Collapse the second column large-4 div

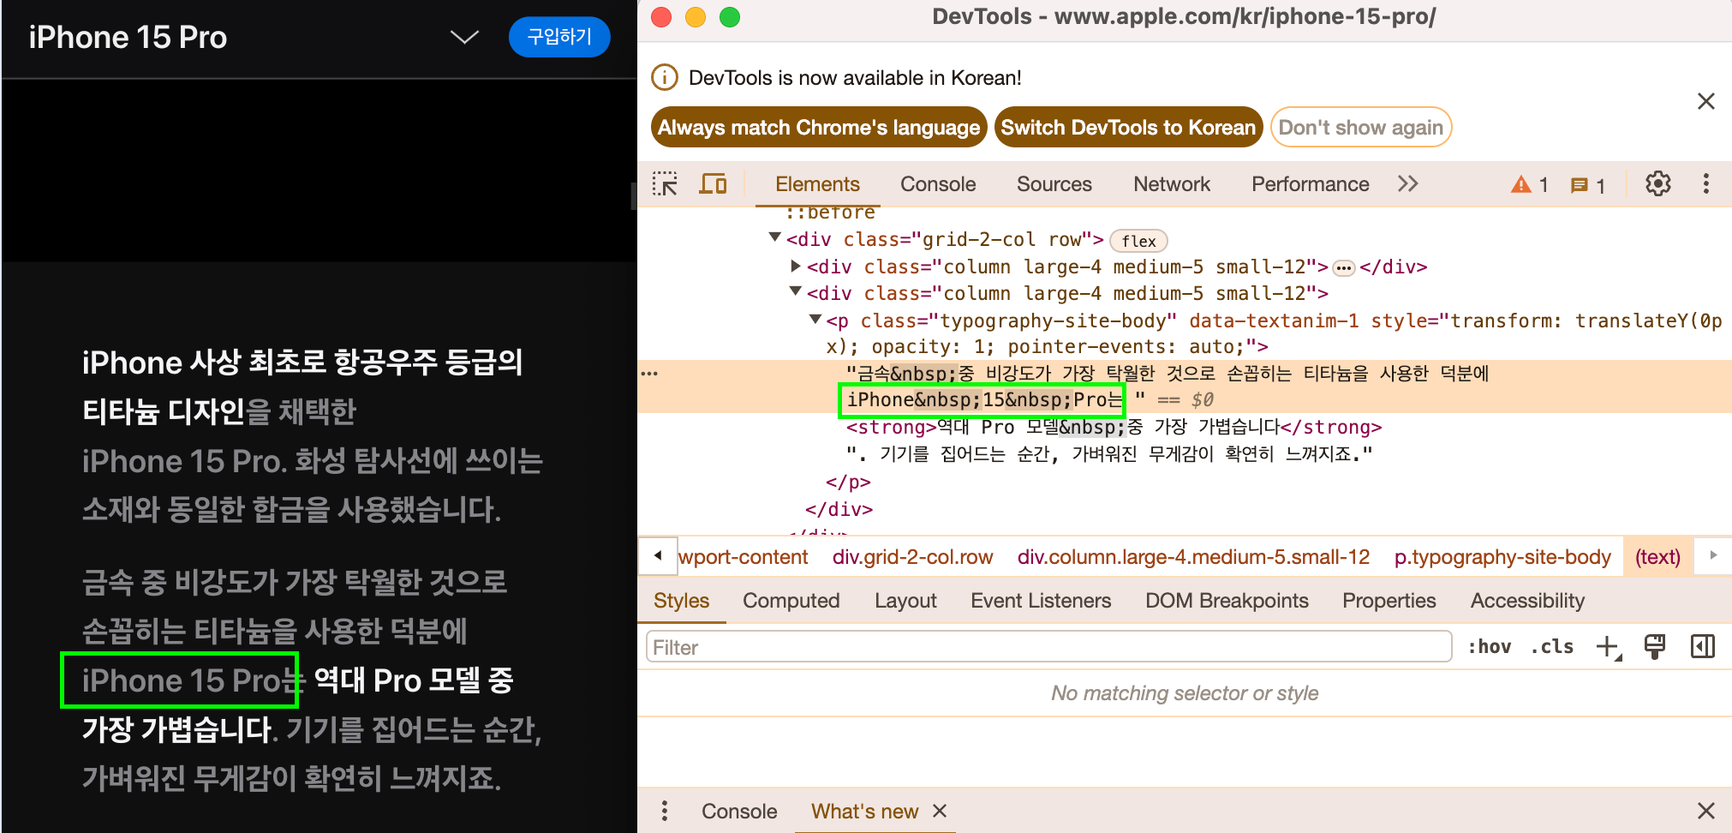(x=796, y=292)
